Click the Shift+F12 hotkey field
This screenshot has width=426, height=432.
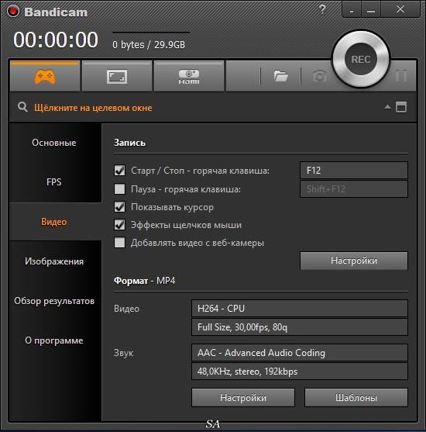(x=354, y=189)
